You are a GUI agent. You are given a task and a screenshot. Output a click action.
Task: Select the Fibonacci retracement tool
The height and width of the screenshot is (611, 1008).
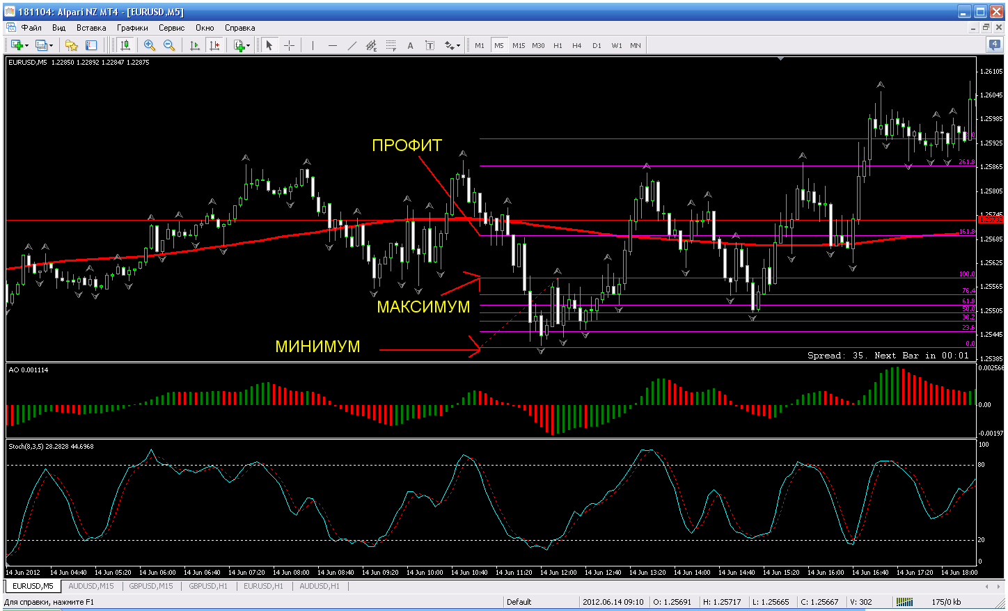click(x=391, y=45)
